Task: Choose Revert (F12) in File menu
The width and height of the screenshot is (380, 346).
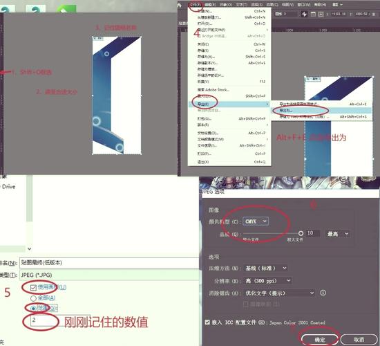Action: [230, 82]
